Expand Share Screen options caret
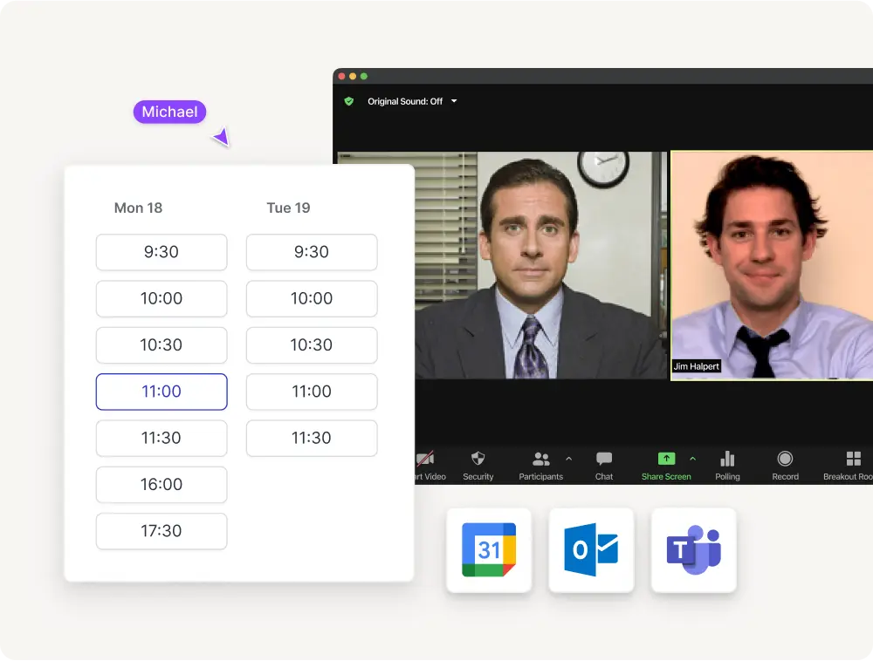873x661 pixels. pos(692,460)
